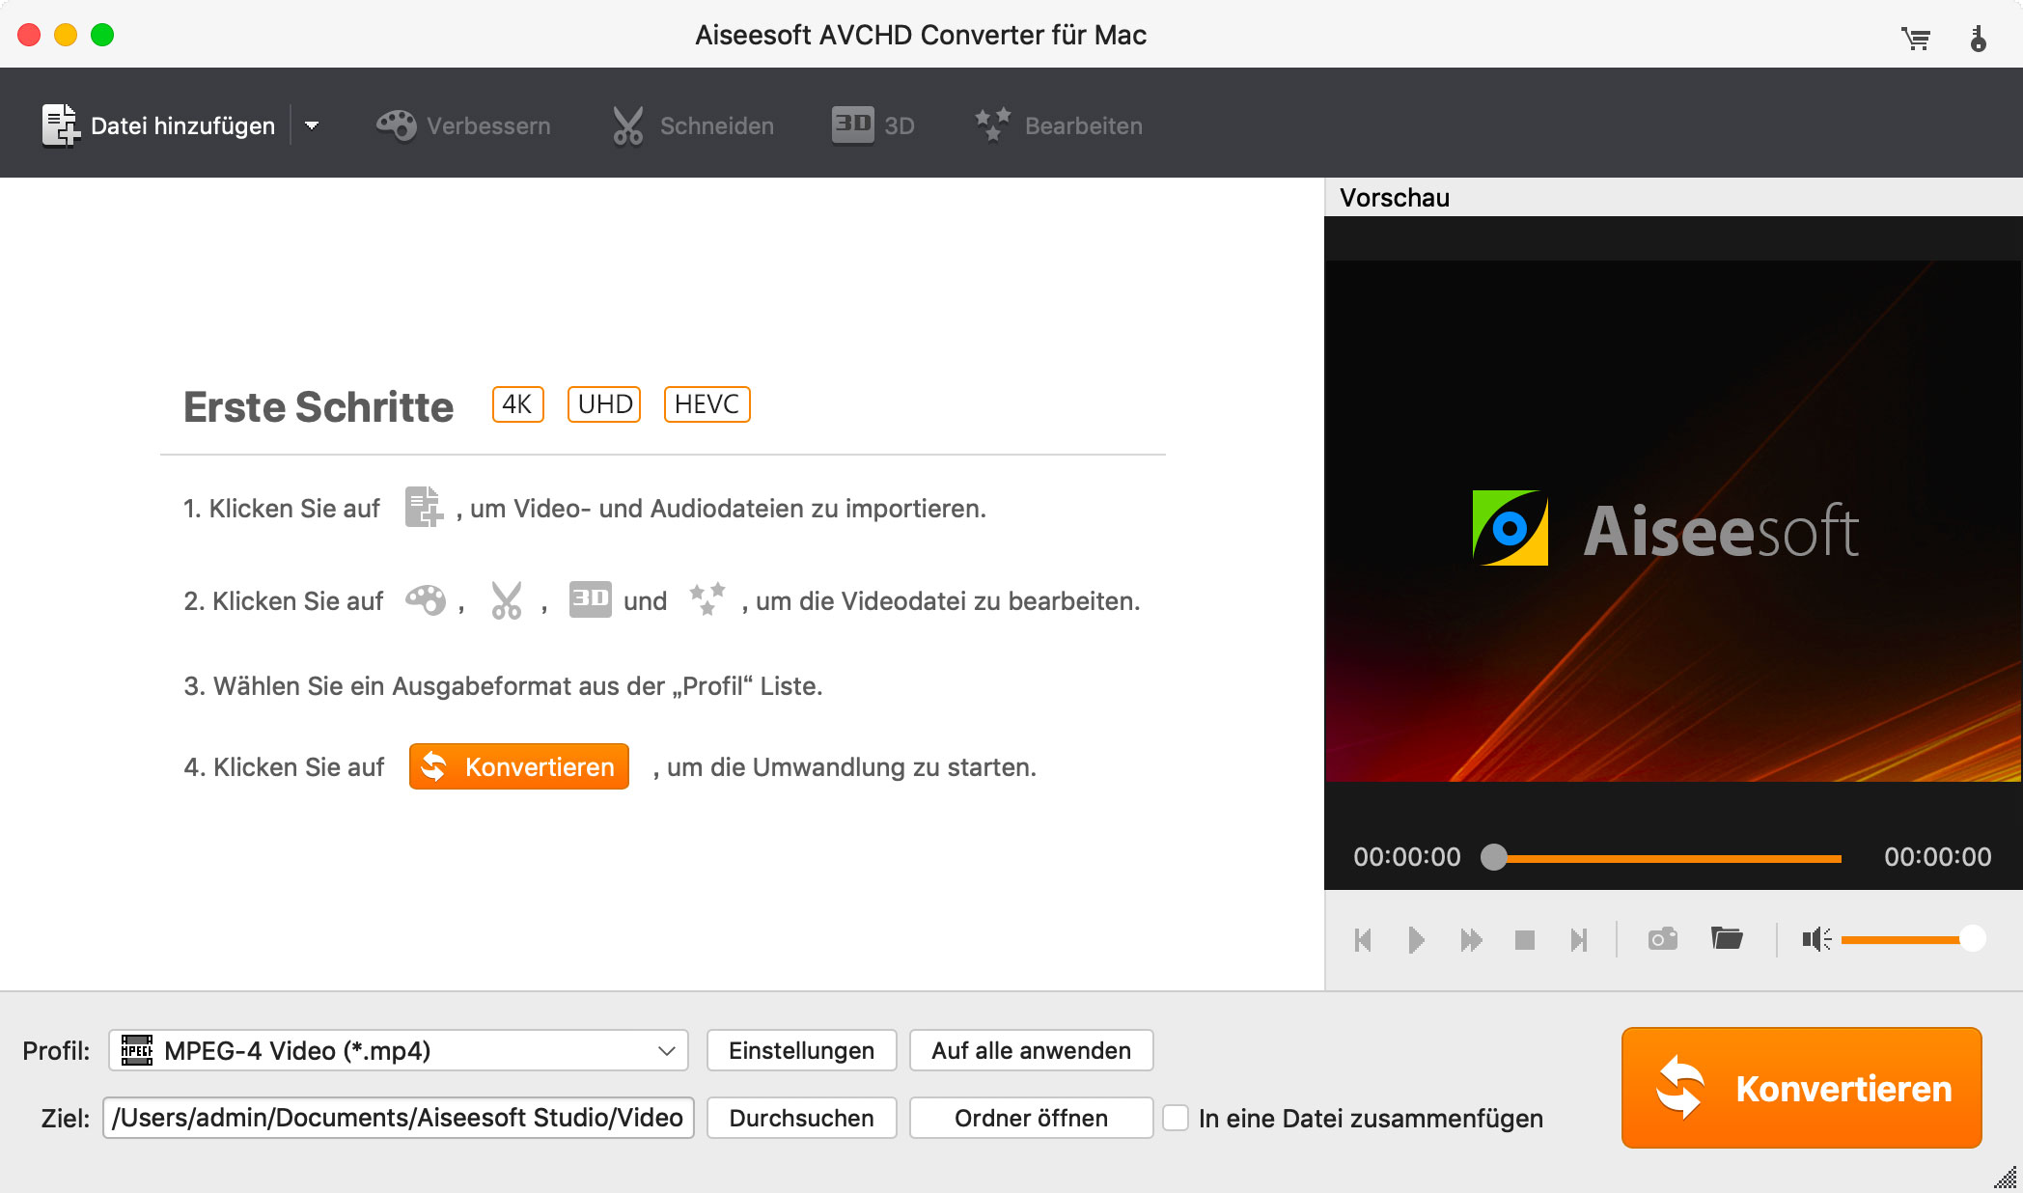Click the Erste Schritte heading
Image resolution: width=2023 pixels, height=1193 pixels.
(x=319, y=406)
